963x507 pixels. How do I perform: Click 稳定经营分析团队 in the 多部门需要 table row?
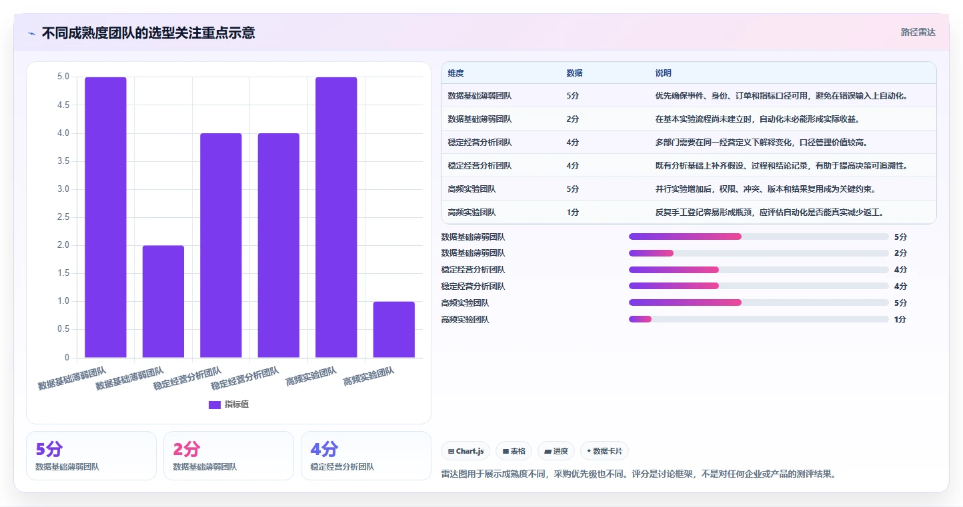coord(480,143)
